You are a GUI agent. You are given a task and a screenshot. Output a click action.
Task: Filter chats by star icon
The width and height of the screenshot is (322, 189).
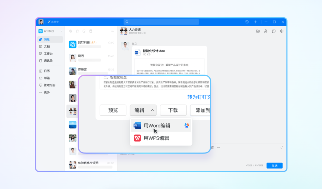click(x=77, y=31)
